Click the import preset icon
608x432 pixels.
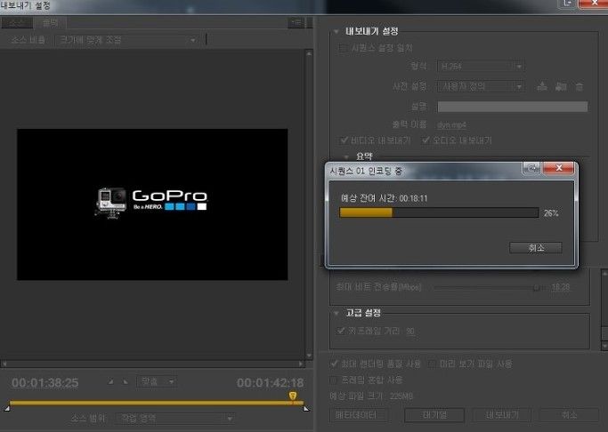tap(561, 86)
